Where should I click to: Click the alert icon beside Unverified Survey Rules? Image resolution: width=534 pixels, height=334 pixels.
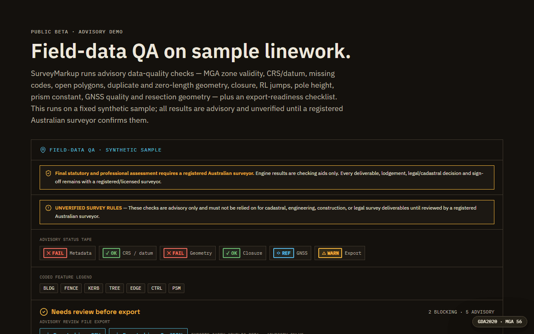[48, 208]
